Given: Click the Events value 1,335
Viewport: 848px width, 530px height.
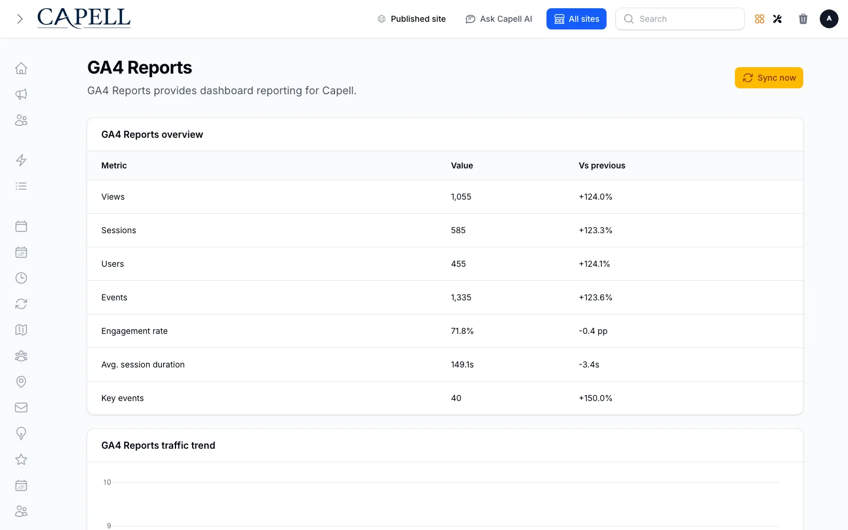Looking at the screenshot, I should (x=461, y=297).
